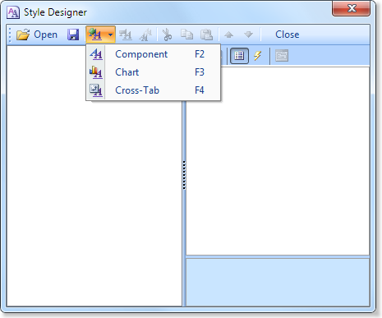
Task: Click the Paste clipboard icon
Action: tap(206, 35)
